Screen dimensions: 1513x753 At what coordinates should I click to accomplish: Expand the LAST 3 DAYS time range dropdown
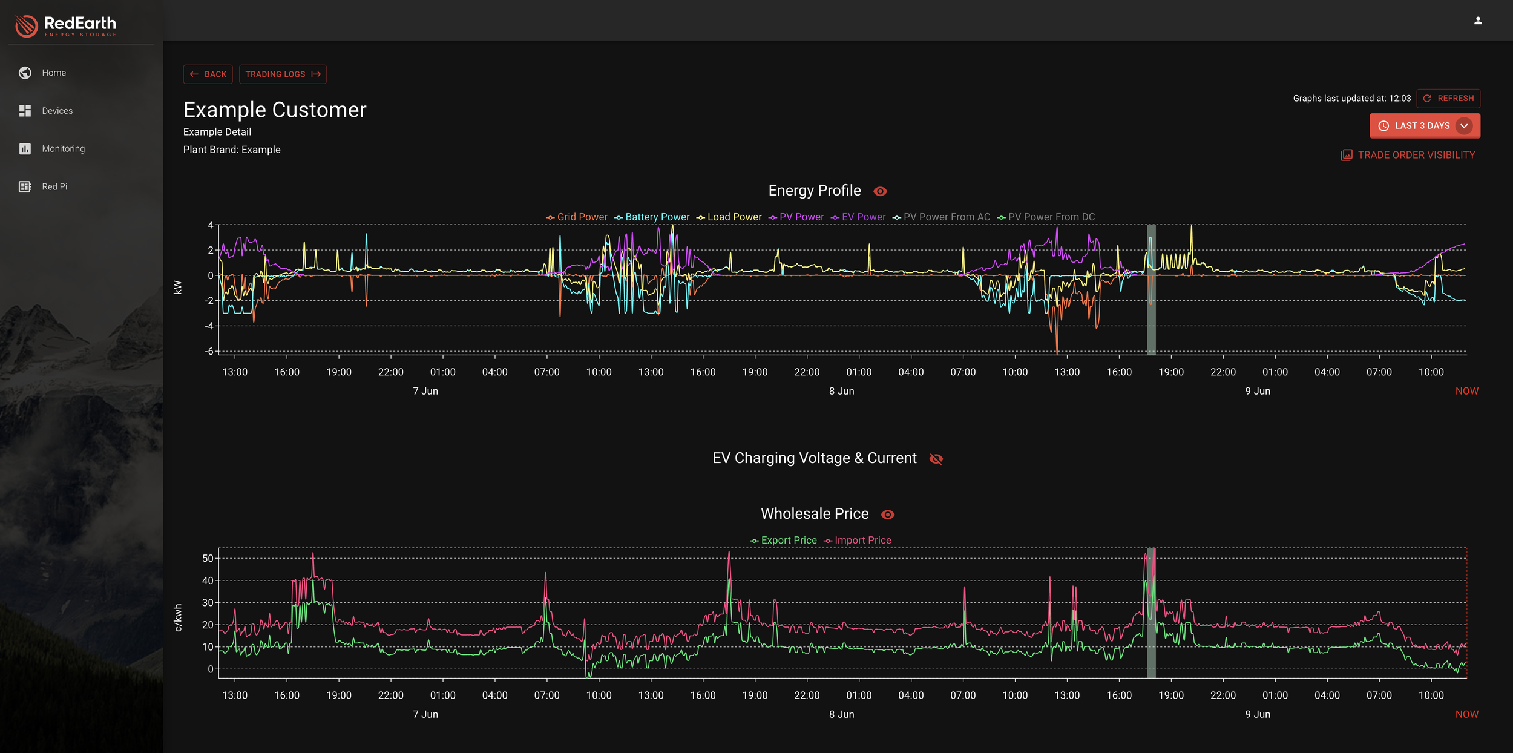tap(1465, 126)
